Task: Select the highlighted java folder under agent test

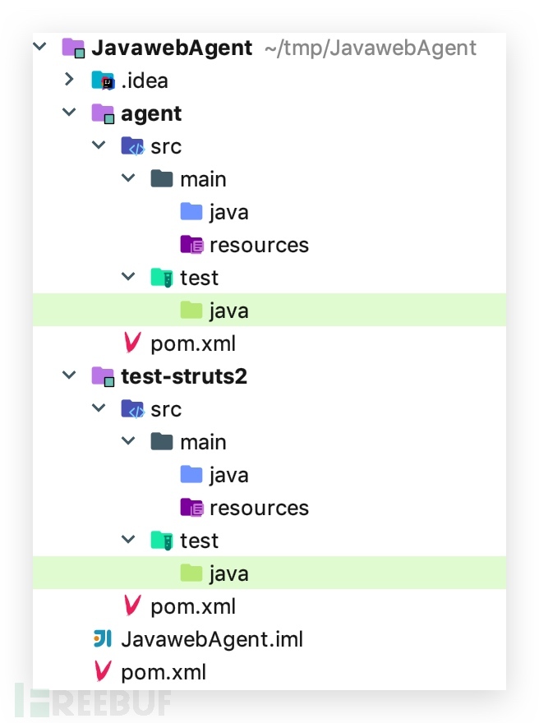Action: 228,311
